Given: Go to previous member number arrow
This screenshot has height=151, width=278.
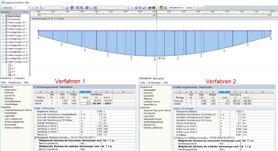Looking at the screenshot, I should (x=33, y=8).
